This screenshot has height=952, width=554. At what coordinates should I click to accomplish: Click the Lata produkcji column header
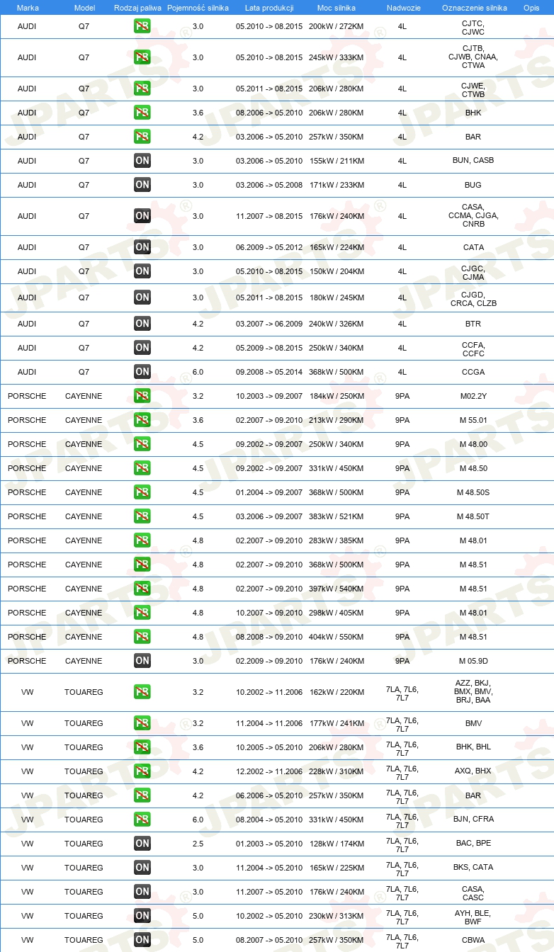[x=269, y=7]
